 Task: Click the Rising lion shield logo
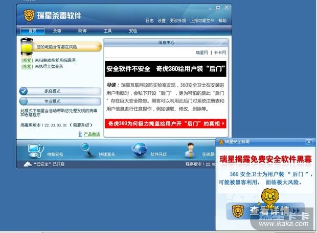[29, 15]
